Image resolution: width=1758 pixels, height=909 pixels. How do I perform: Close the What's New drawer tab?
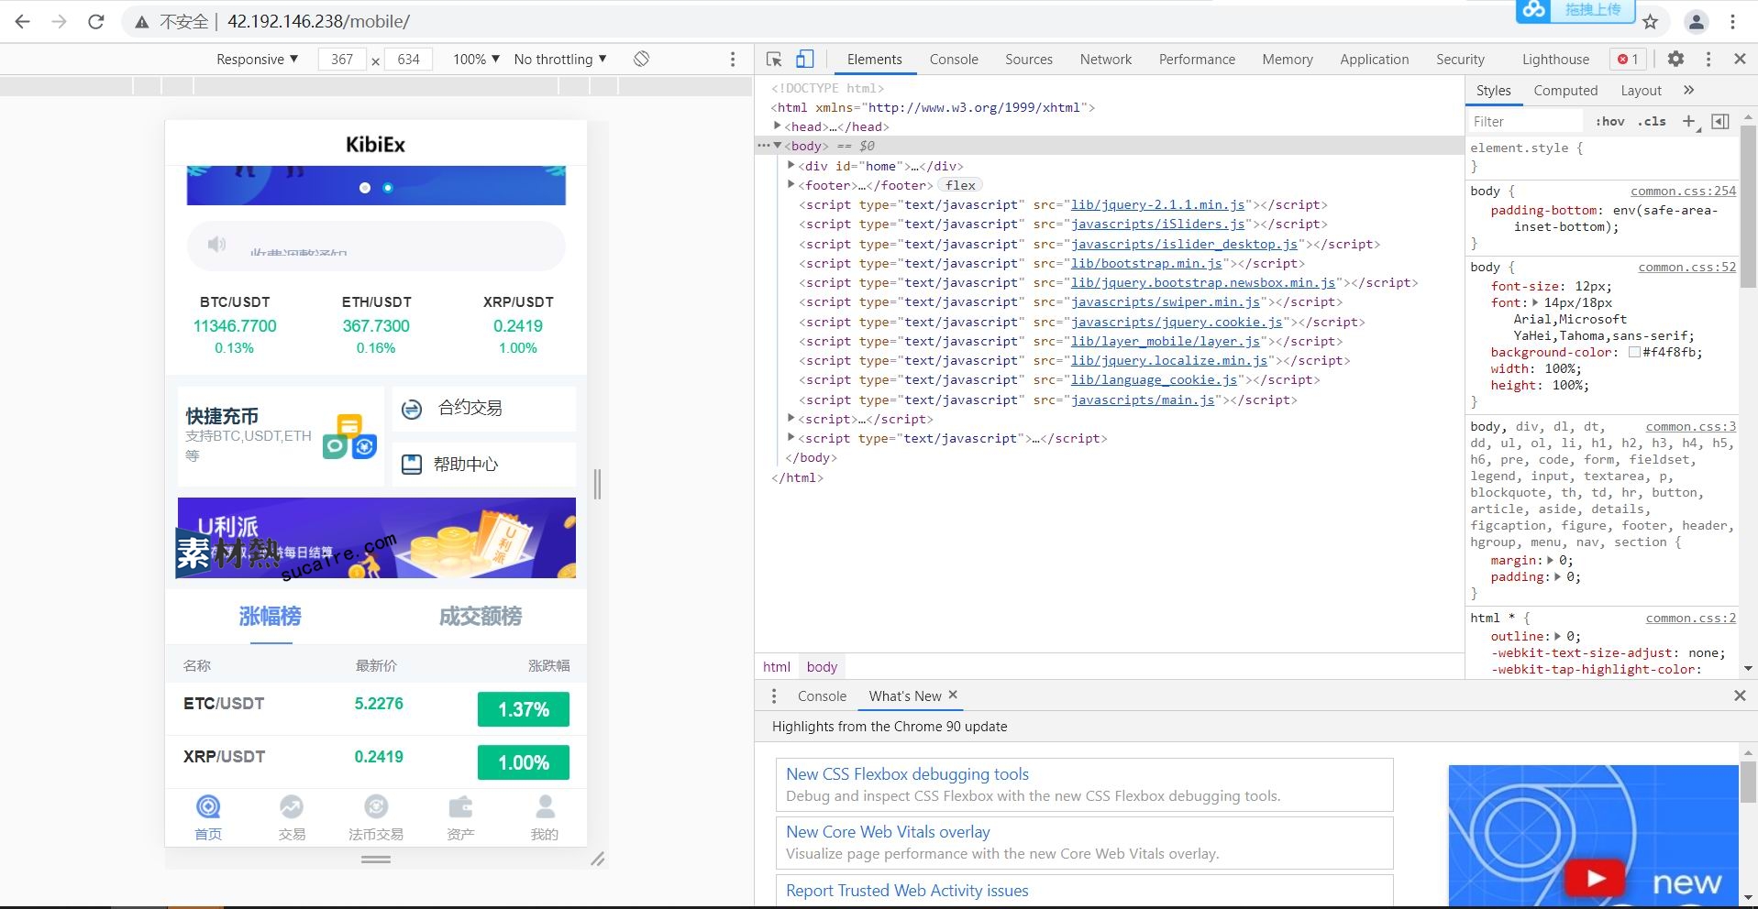coord(953,695)
